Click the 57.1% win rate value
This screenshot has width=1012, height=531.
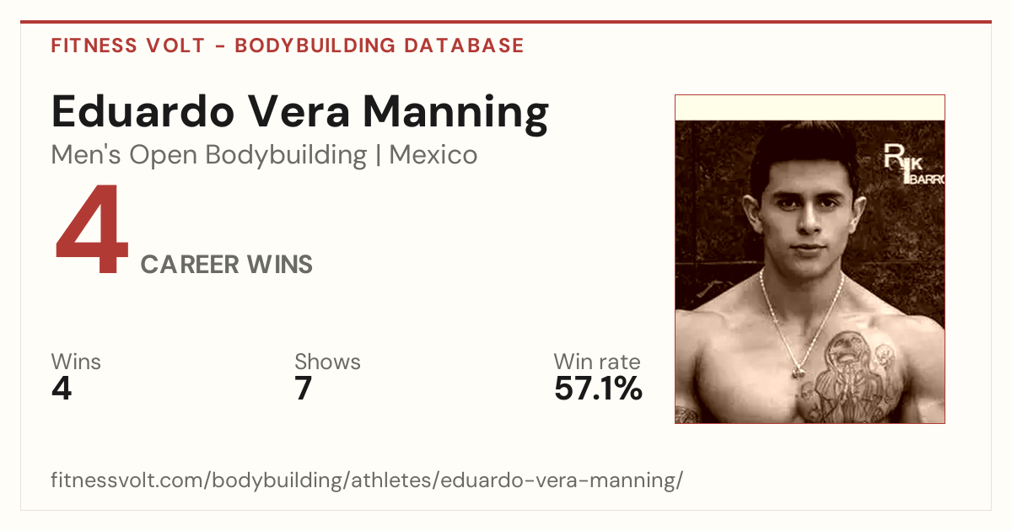(x=598, y=389)
